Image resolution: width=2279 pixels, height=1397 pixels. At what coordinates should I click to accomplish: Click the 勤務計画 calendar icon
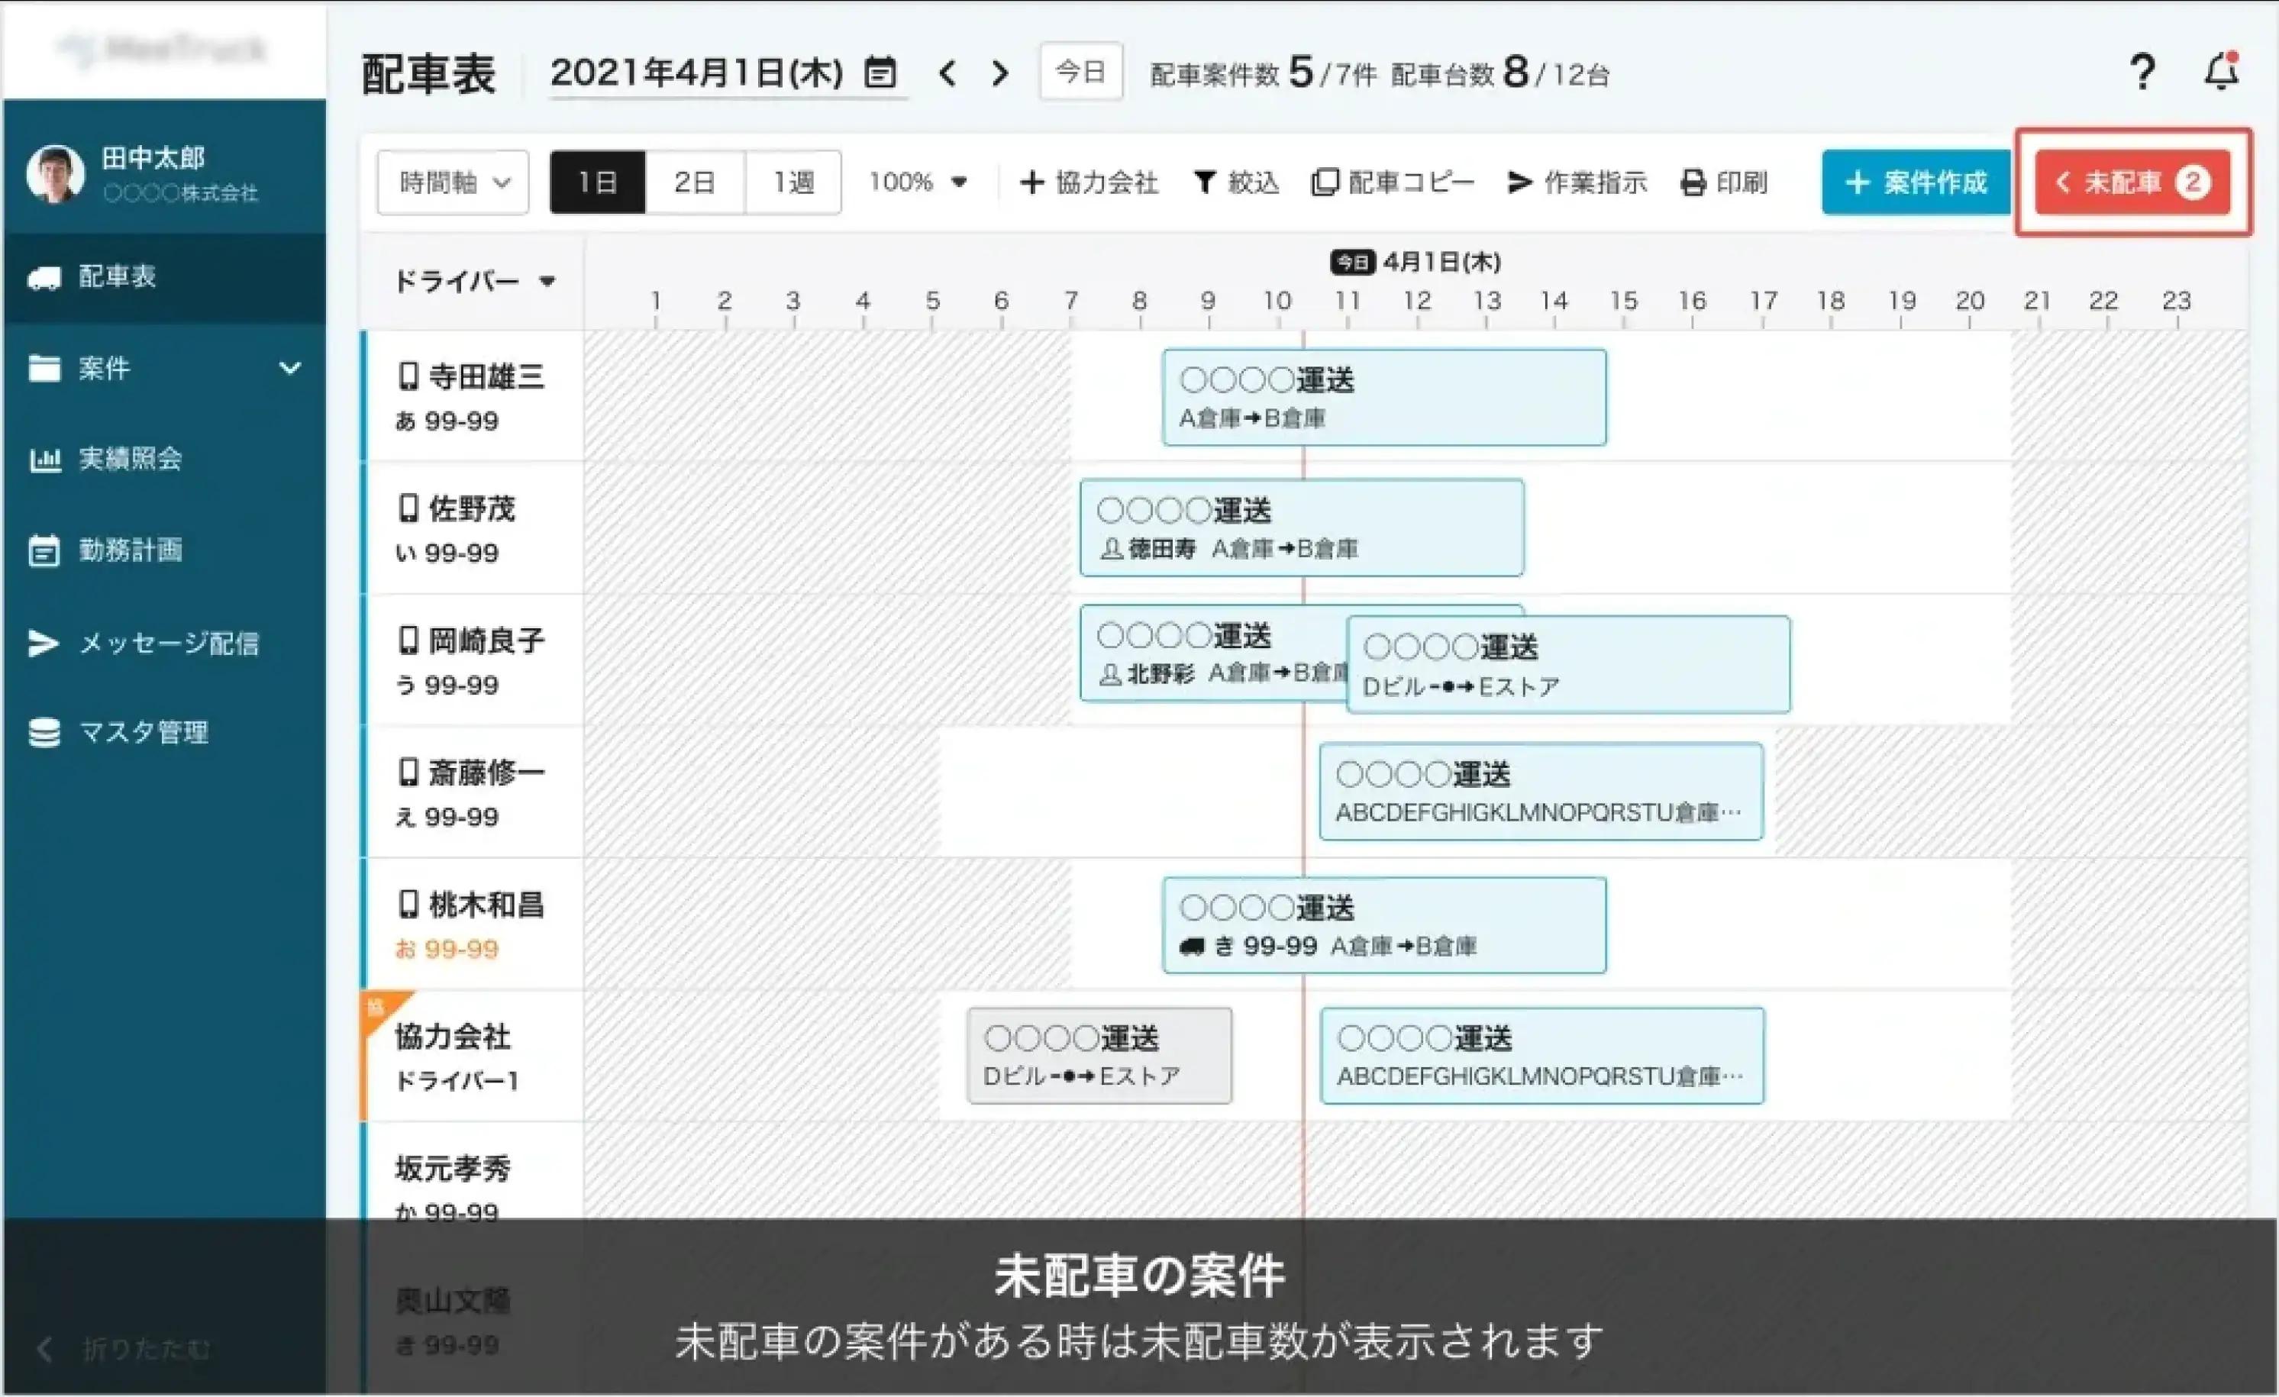pos(44,550)
